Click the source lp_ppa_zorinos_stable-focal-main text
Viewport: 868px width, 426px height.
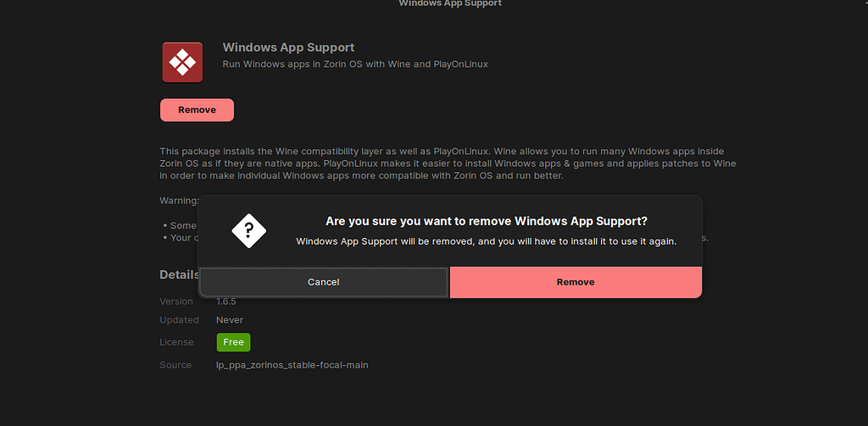[292, 365]
